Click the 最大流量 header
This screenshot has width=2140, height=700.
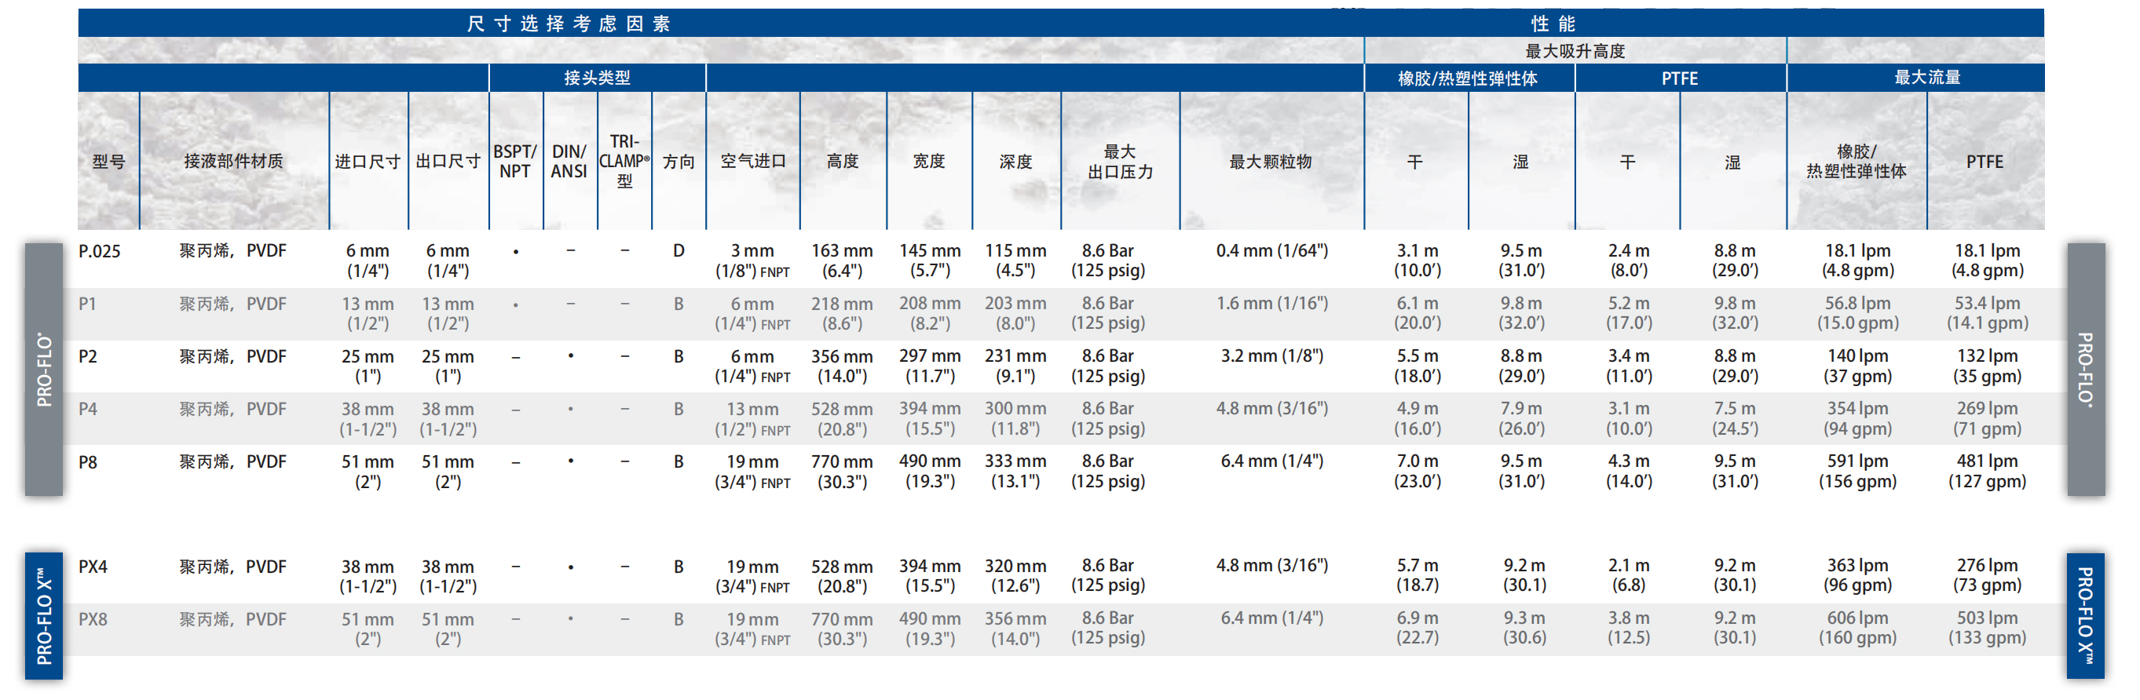coord(1927,77)
